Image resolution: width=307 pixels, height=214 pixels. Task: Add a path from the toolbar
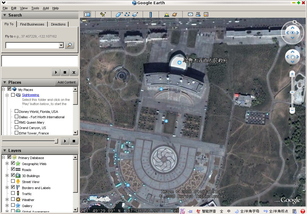127,14
